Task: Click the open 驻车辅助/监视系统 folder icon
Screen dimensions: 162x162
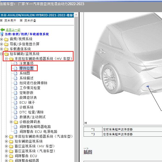Action: coord(6,54)
